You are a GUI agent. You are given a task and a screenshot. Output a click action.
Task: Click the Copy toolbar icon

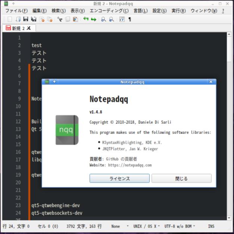point(68,19)
